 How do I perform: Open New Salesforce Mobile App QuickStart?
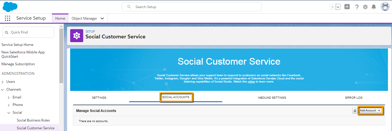(23, 54)
